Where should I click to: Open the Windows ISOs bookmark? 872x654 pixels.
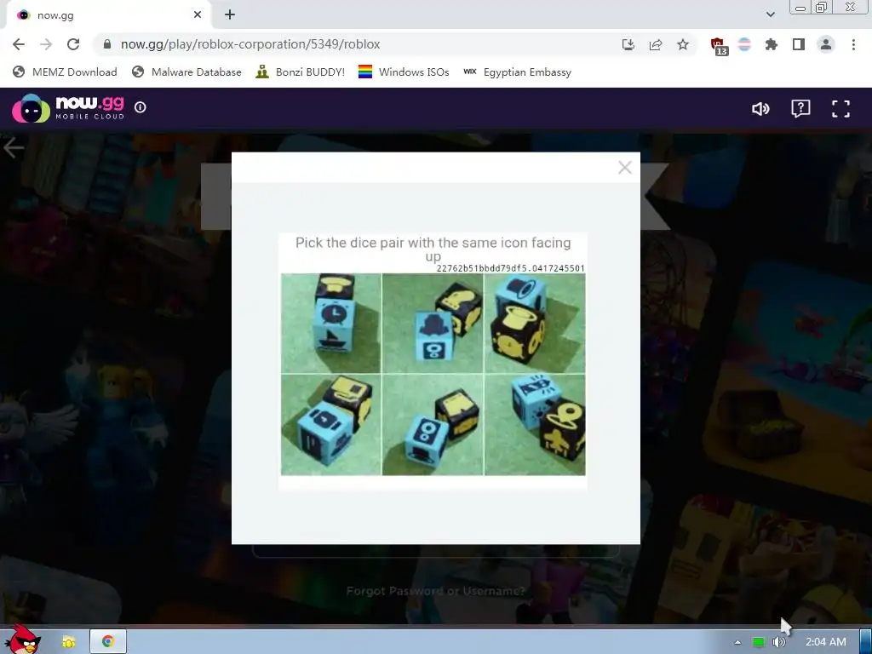click(x=404, y=72)
